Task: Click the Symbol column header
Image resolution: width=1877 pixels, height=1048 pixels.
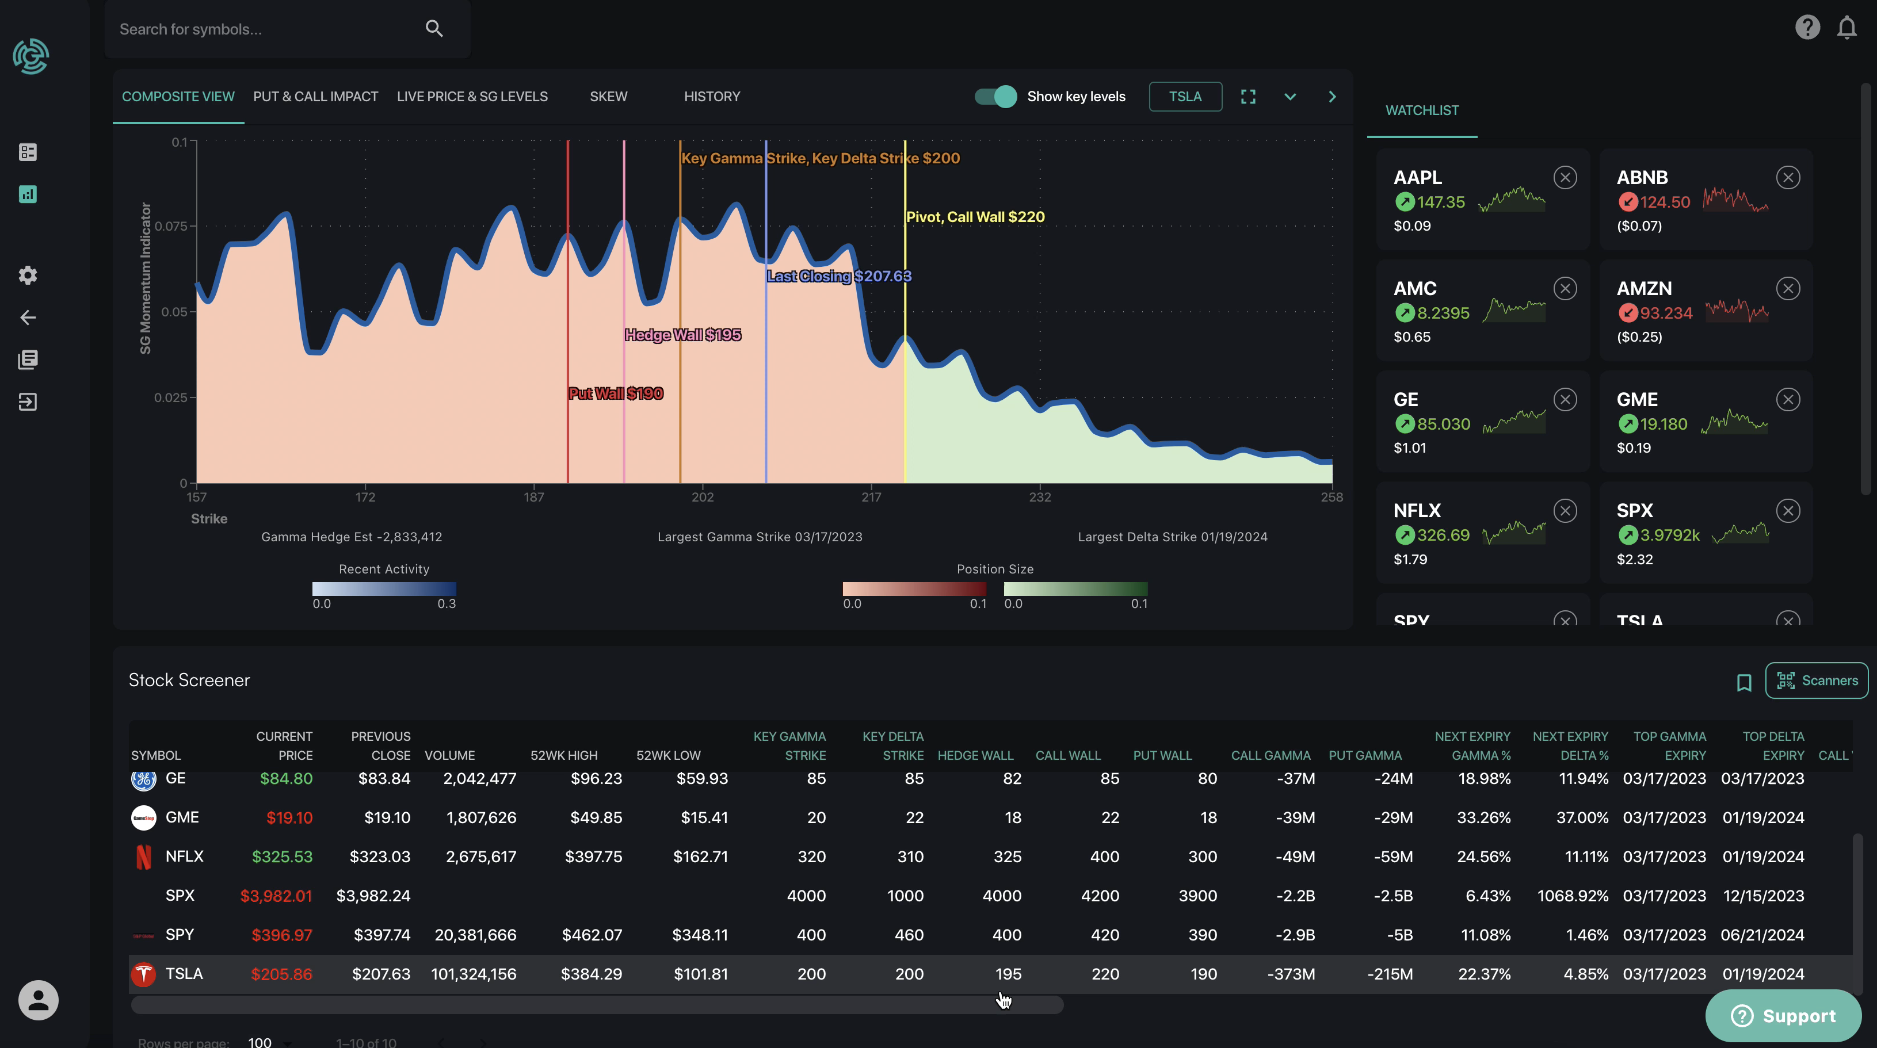Action: (156, 755)
